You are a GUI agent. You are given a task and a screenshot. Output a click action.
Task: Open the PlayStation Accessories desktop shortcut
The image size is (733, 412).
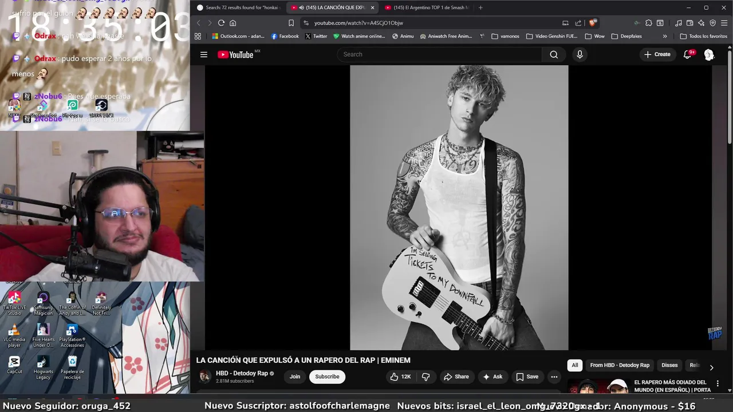72,335
